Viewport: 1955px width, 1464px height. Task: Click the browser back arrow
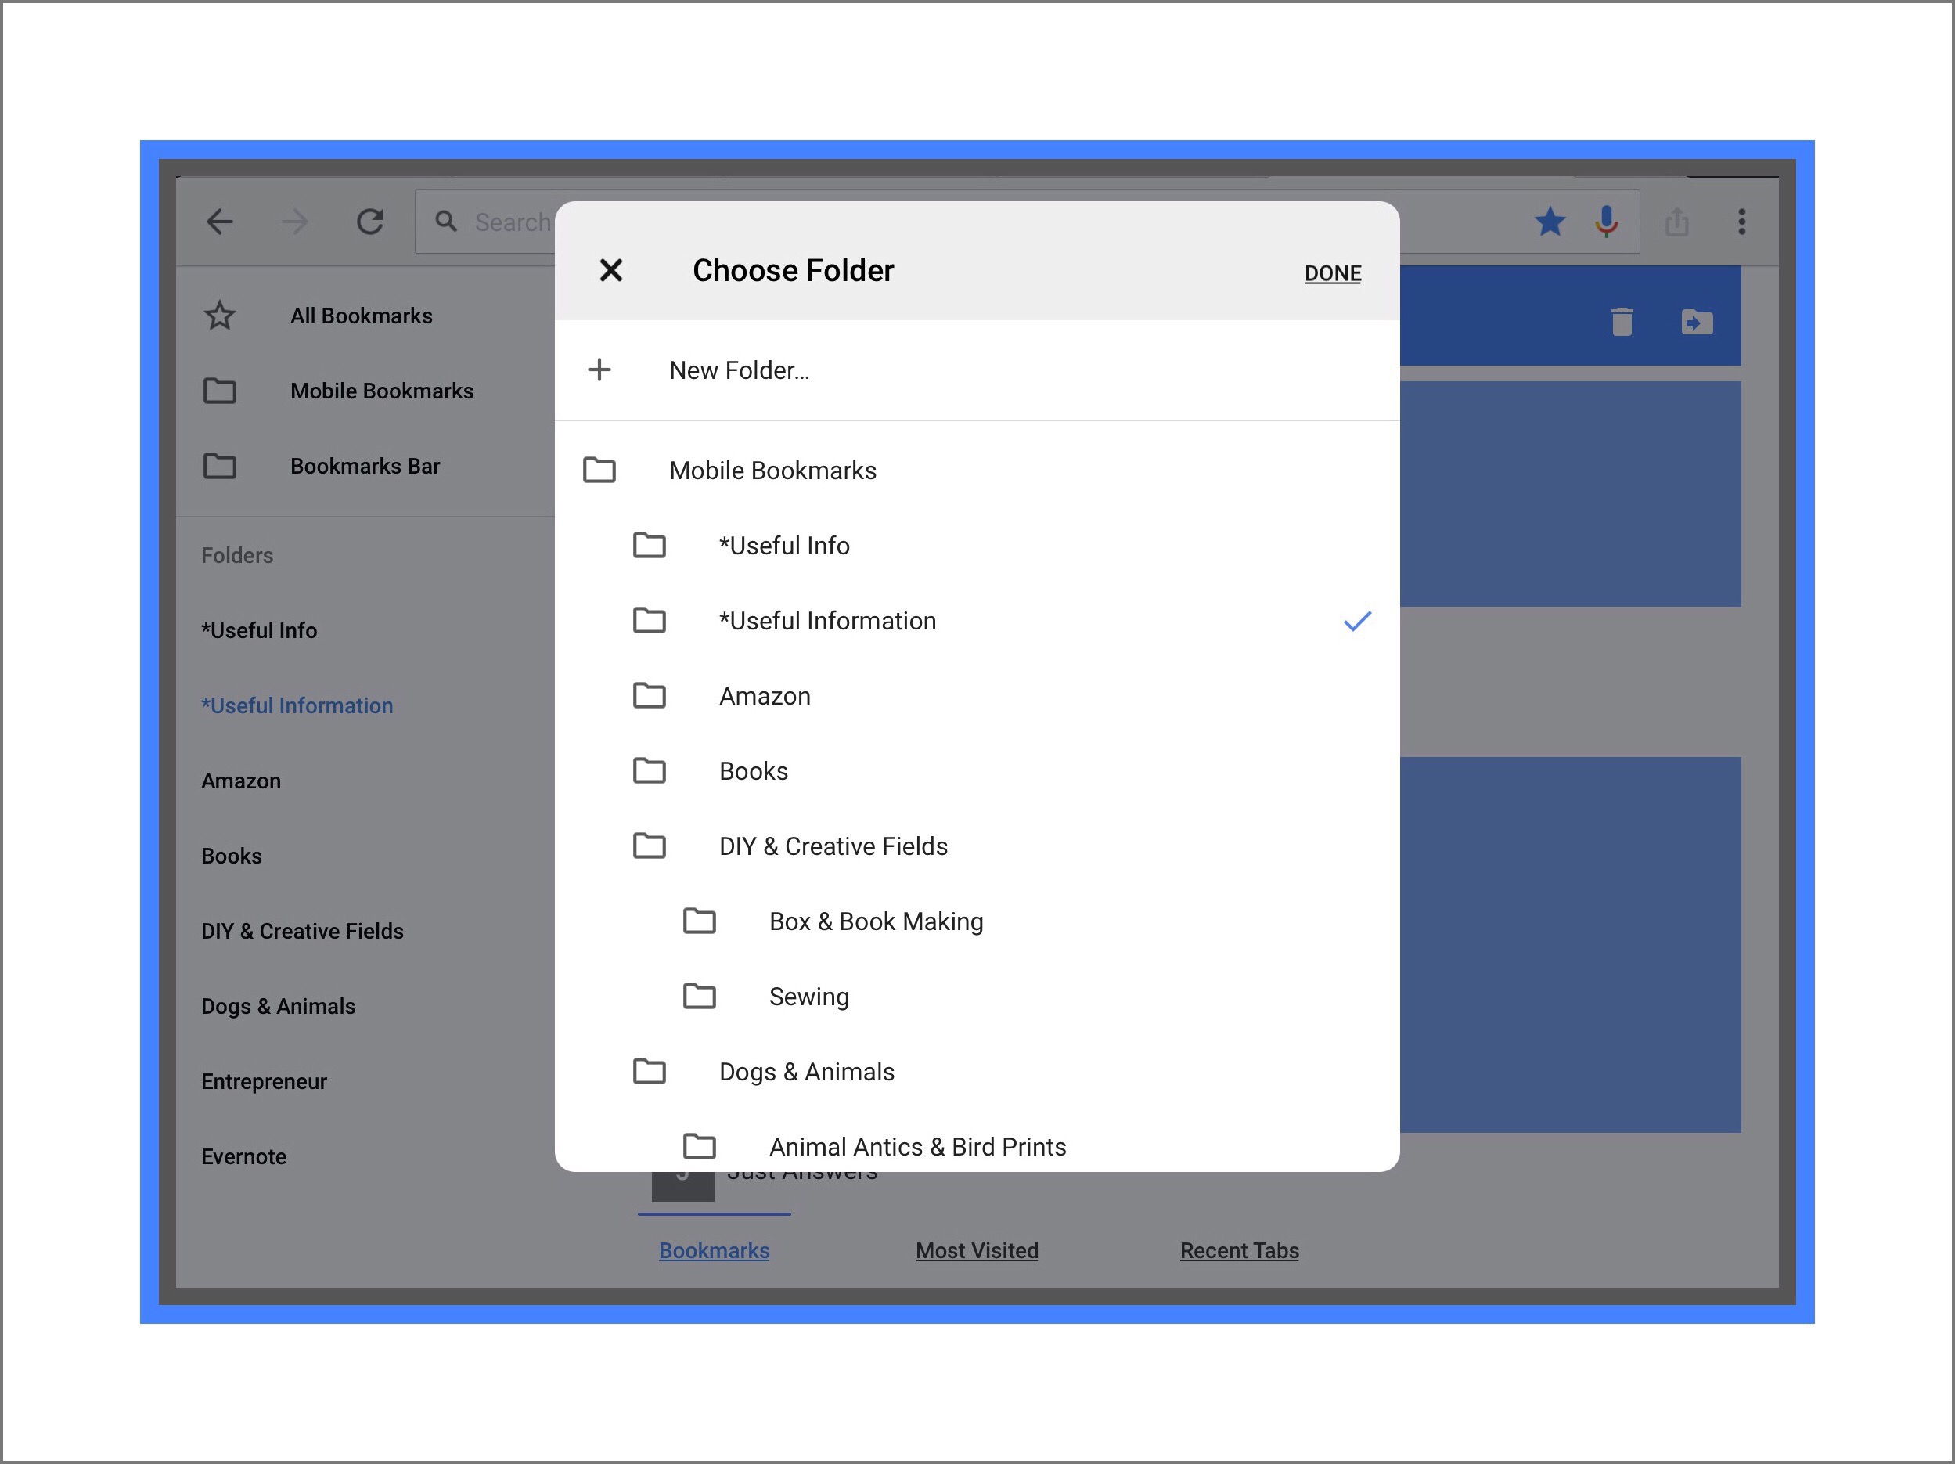click(220, 221)
